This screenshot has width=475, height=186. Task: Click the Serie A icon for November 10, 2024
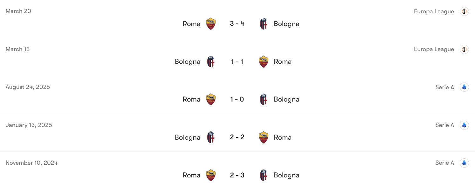464,163
